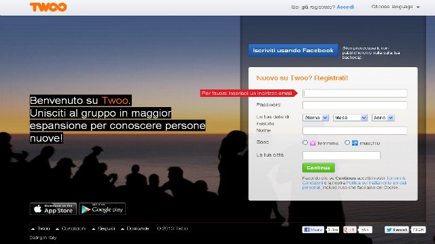Click the © 2013 Twoo copyright text

[172, 228]
